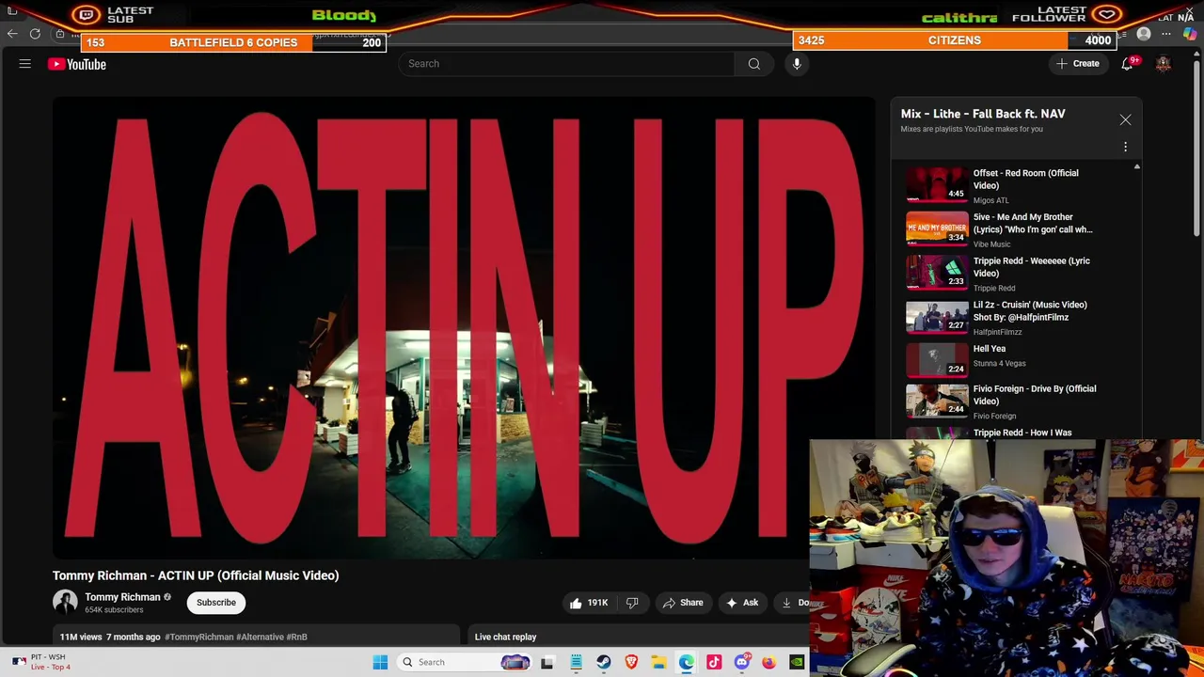The height and width of the screenshot is (677, 1204).
Task: Open the PIT - WSH sports widget
Action: pyautogui.click(x=42, y=662)
